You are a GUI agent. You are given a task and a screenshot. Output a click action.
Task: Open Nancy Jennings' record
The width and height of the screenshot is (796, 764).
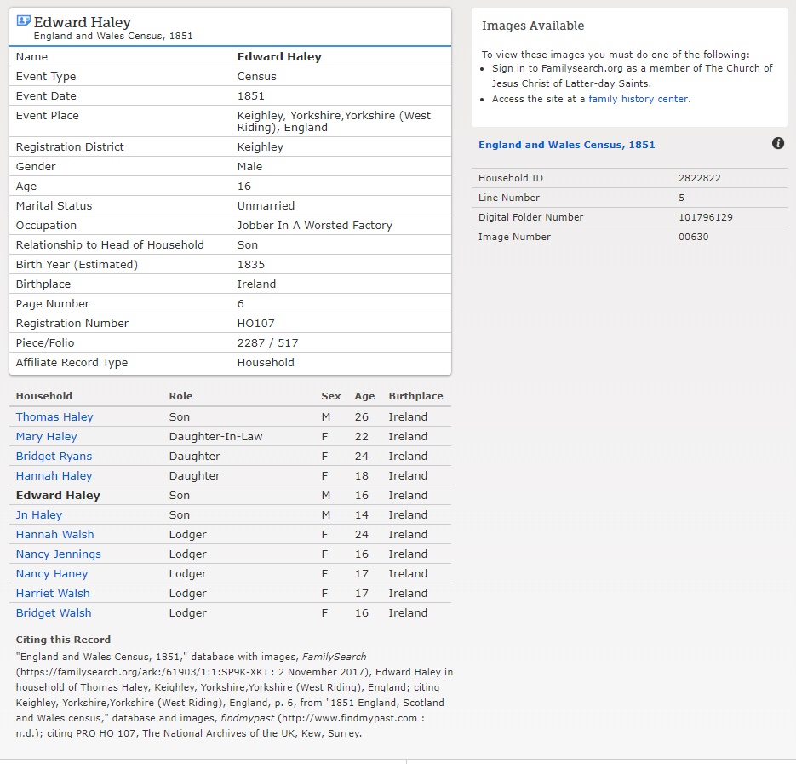tap(59, 554)
